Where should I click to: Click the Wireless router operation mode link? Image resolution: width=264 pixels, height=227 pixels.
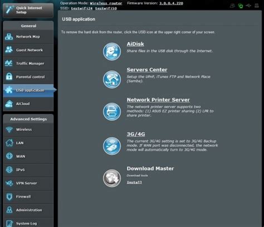pos(106,3)
